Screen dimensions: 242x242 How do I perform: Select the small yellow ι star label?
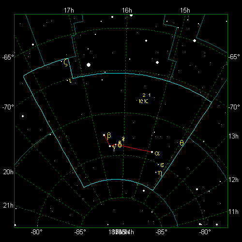(70, 81)
